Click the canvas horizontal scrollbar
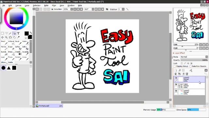 tap(102, 102)
